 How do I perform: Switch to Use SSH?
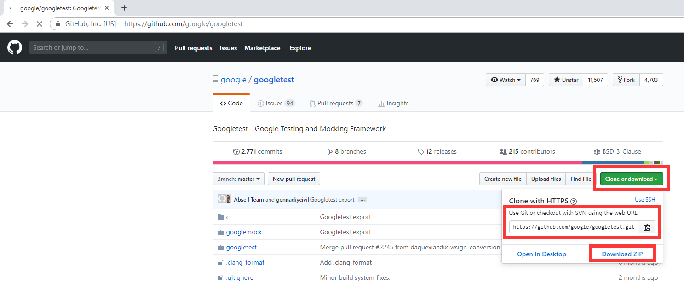click(645, 200)
